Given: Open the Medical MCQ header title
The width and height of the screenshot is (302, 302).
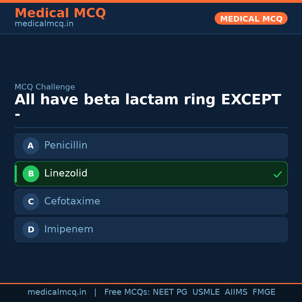Looking at the screenshot, I should pyautogui.click(x=60, y=13).
